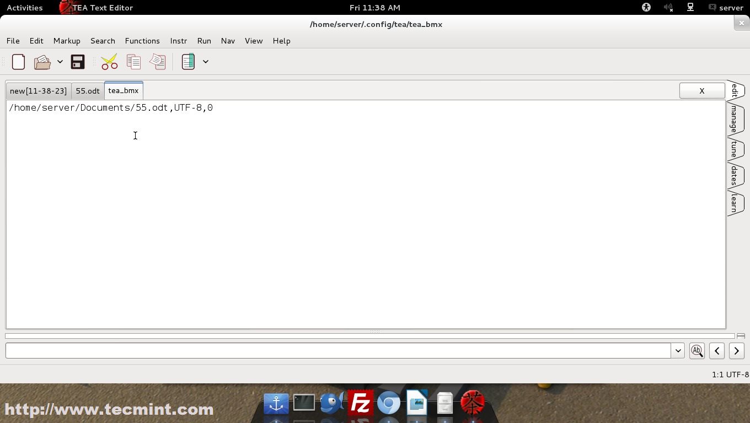
Task: Expand the search history dropdown
Action: click(678, 350)
